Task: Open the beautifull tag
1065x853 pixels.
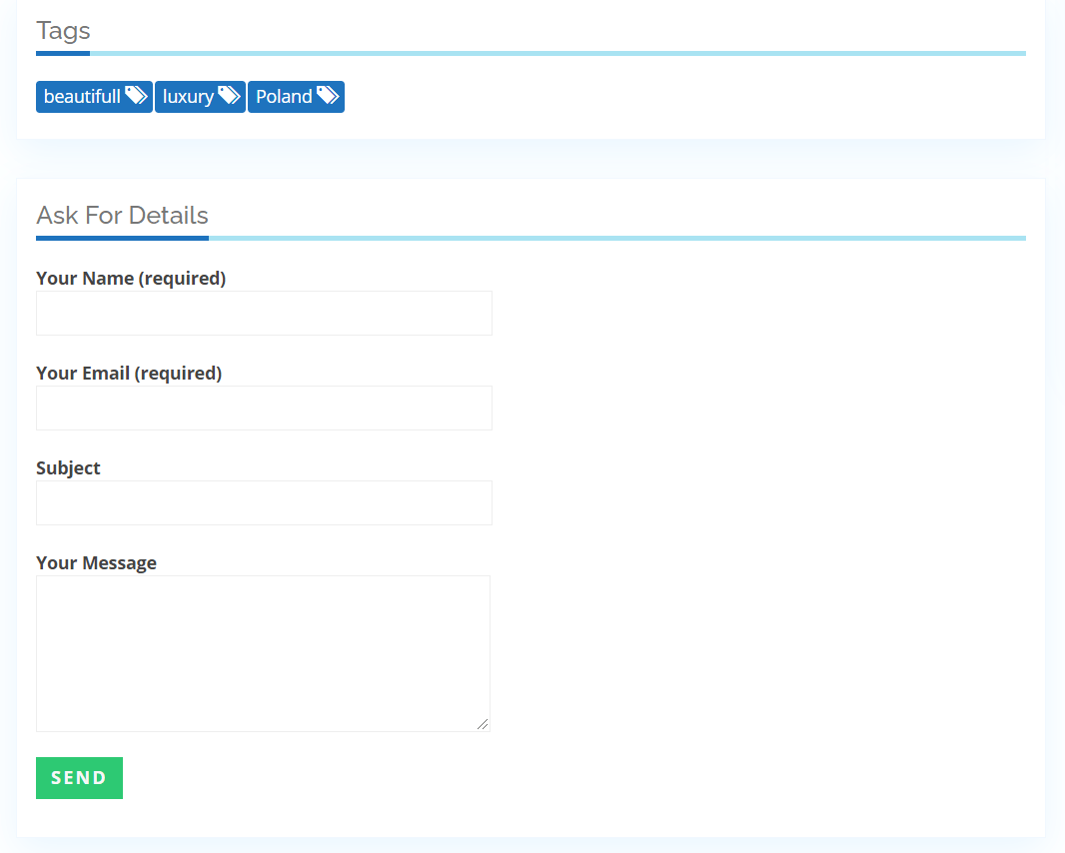Action: (80, 96)
